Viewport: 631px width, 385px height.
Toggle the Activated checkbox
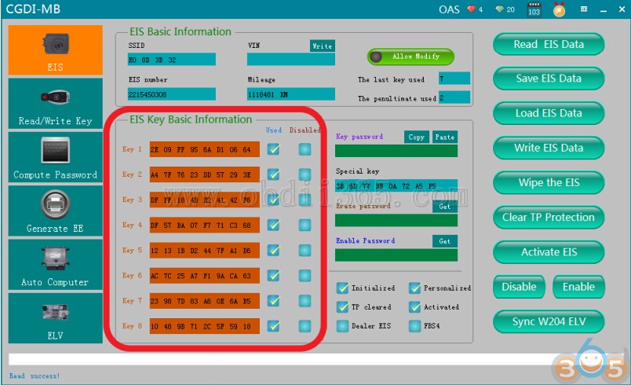[x=415, y=307]
